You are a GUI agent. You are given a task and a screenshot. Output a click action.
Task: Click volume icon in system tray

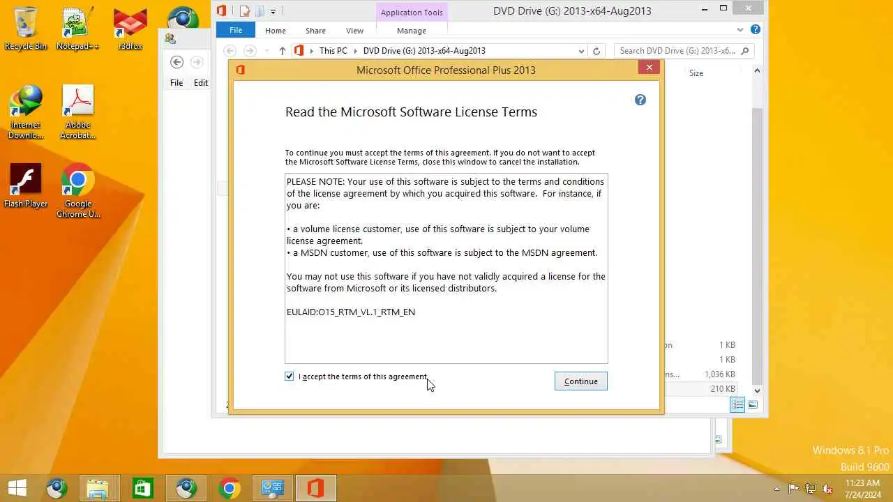[827, 488]
